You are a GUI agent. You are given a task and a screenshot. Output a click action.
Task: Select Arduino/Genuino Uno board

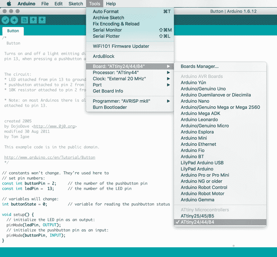pyautogui.click(x=220, y=89)
